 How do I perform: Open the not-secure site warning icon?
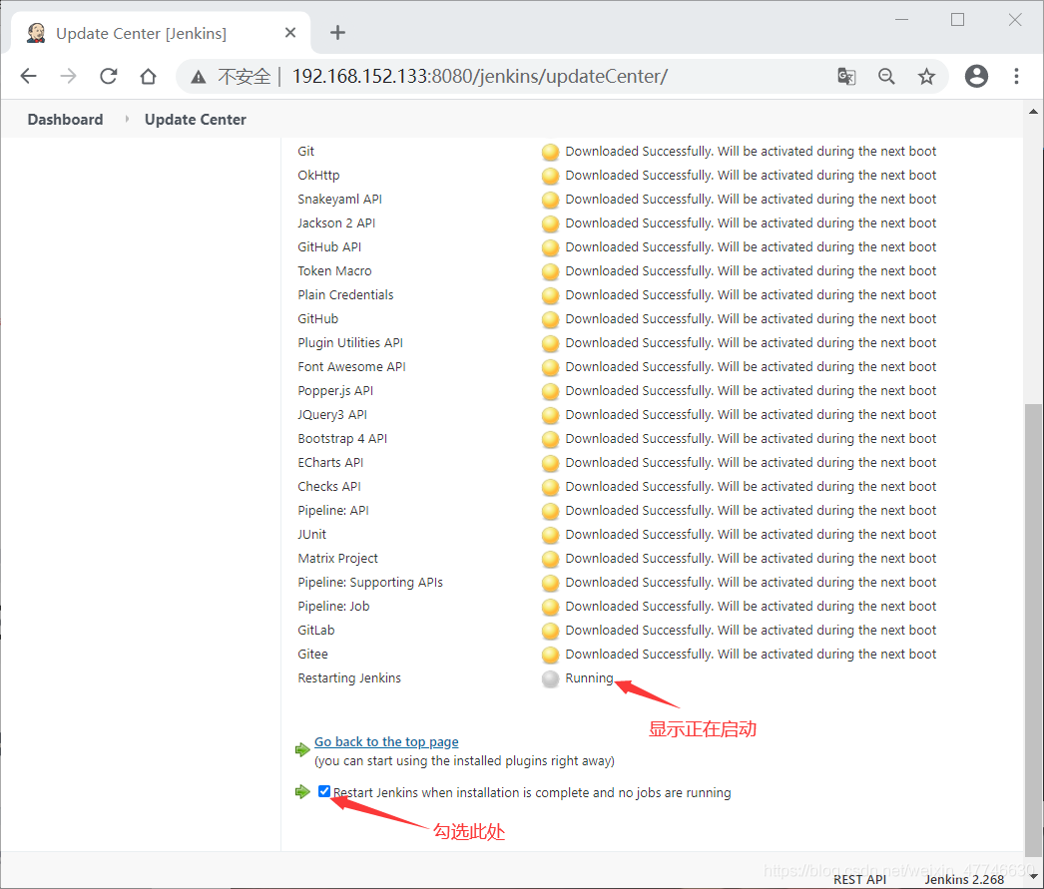click(x=199, y=77)
